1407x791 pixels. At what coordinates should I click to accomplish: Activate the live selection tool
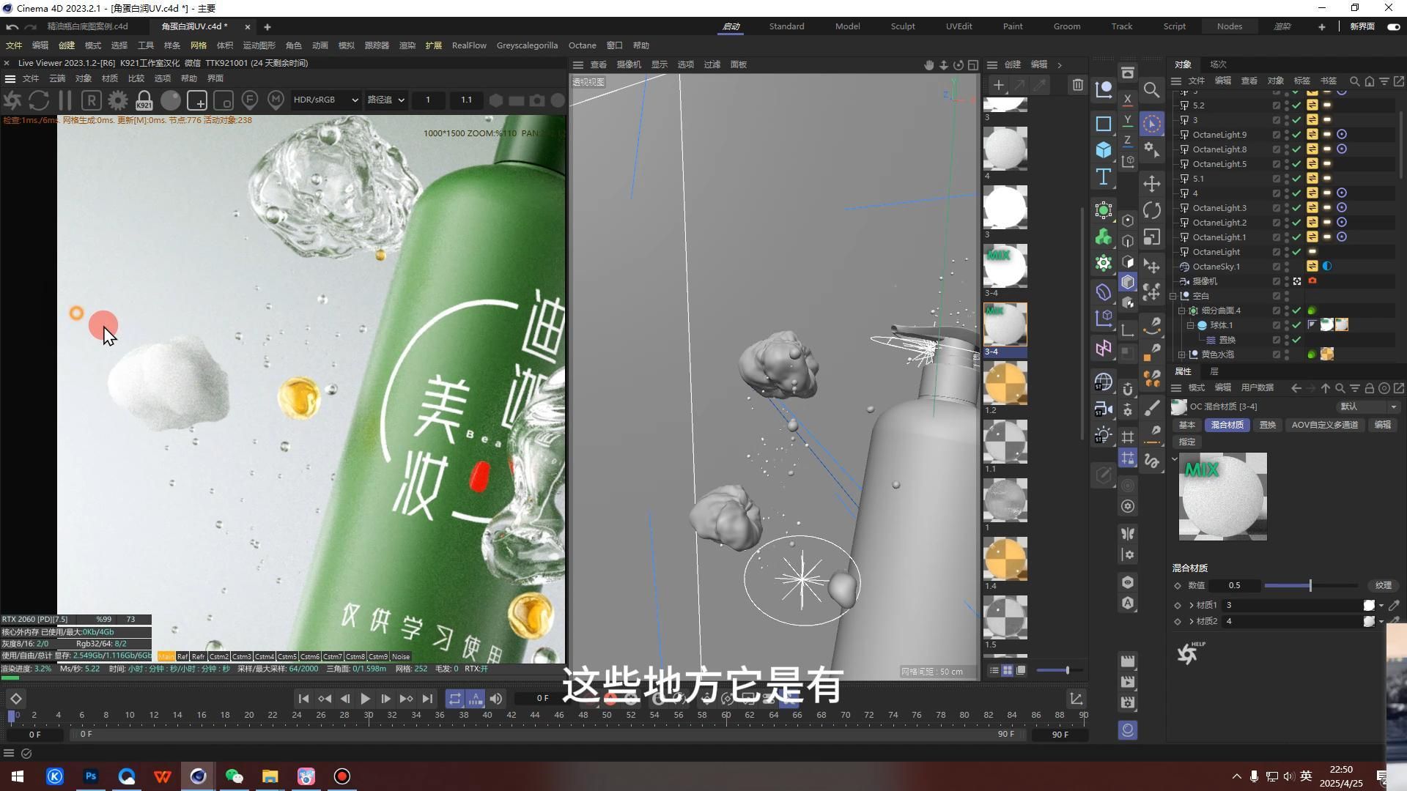pyautogui.click(x=1152, y=124)
